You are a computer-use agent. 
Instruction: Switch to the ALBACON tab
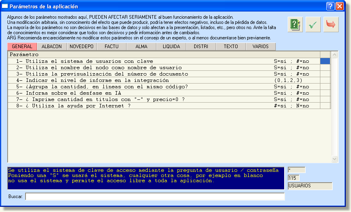tap(52, 47)
